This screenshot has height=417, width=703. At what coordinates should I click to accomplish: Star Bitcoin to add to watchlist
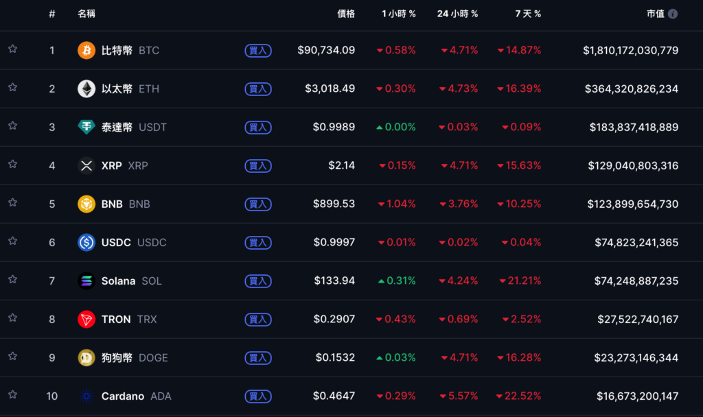click(x=12, y=49)
